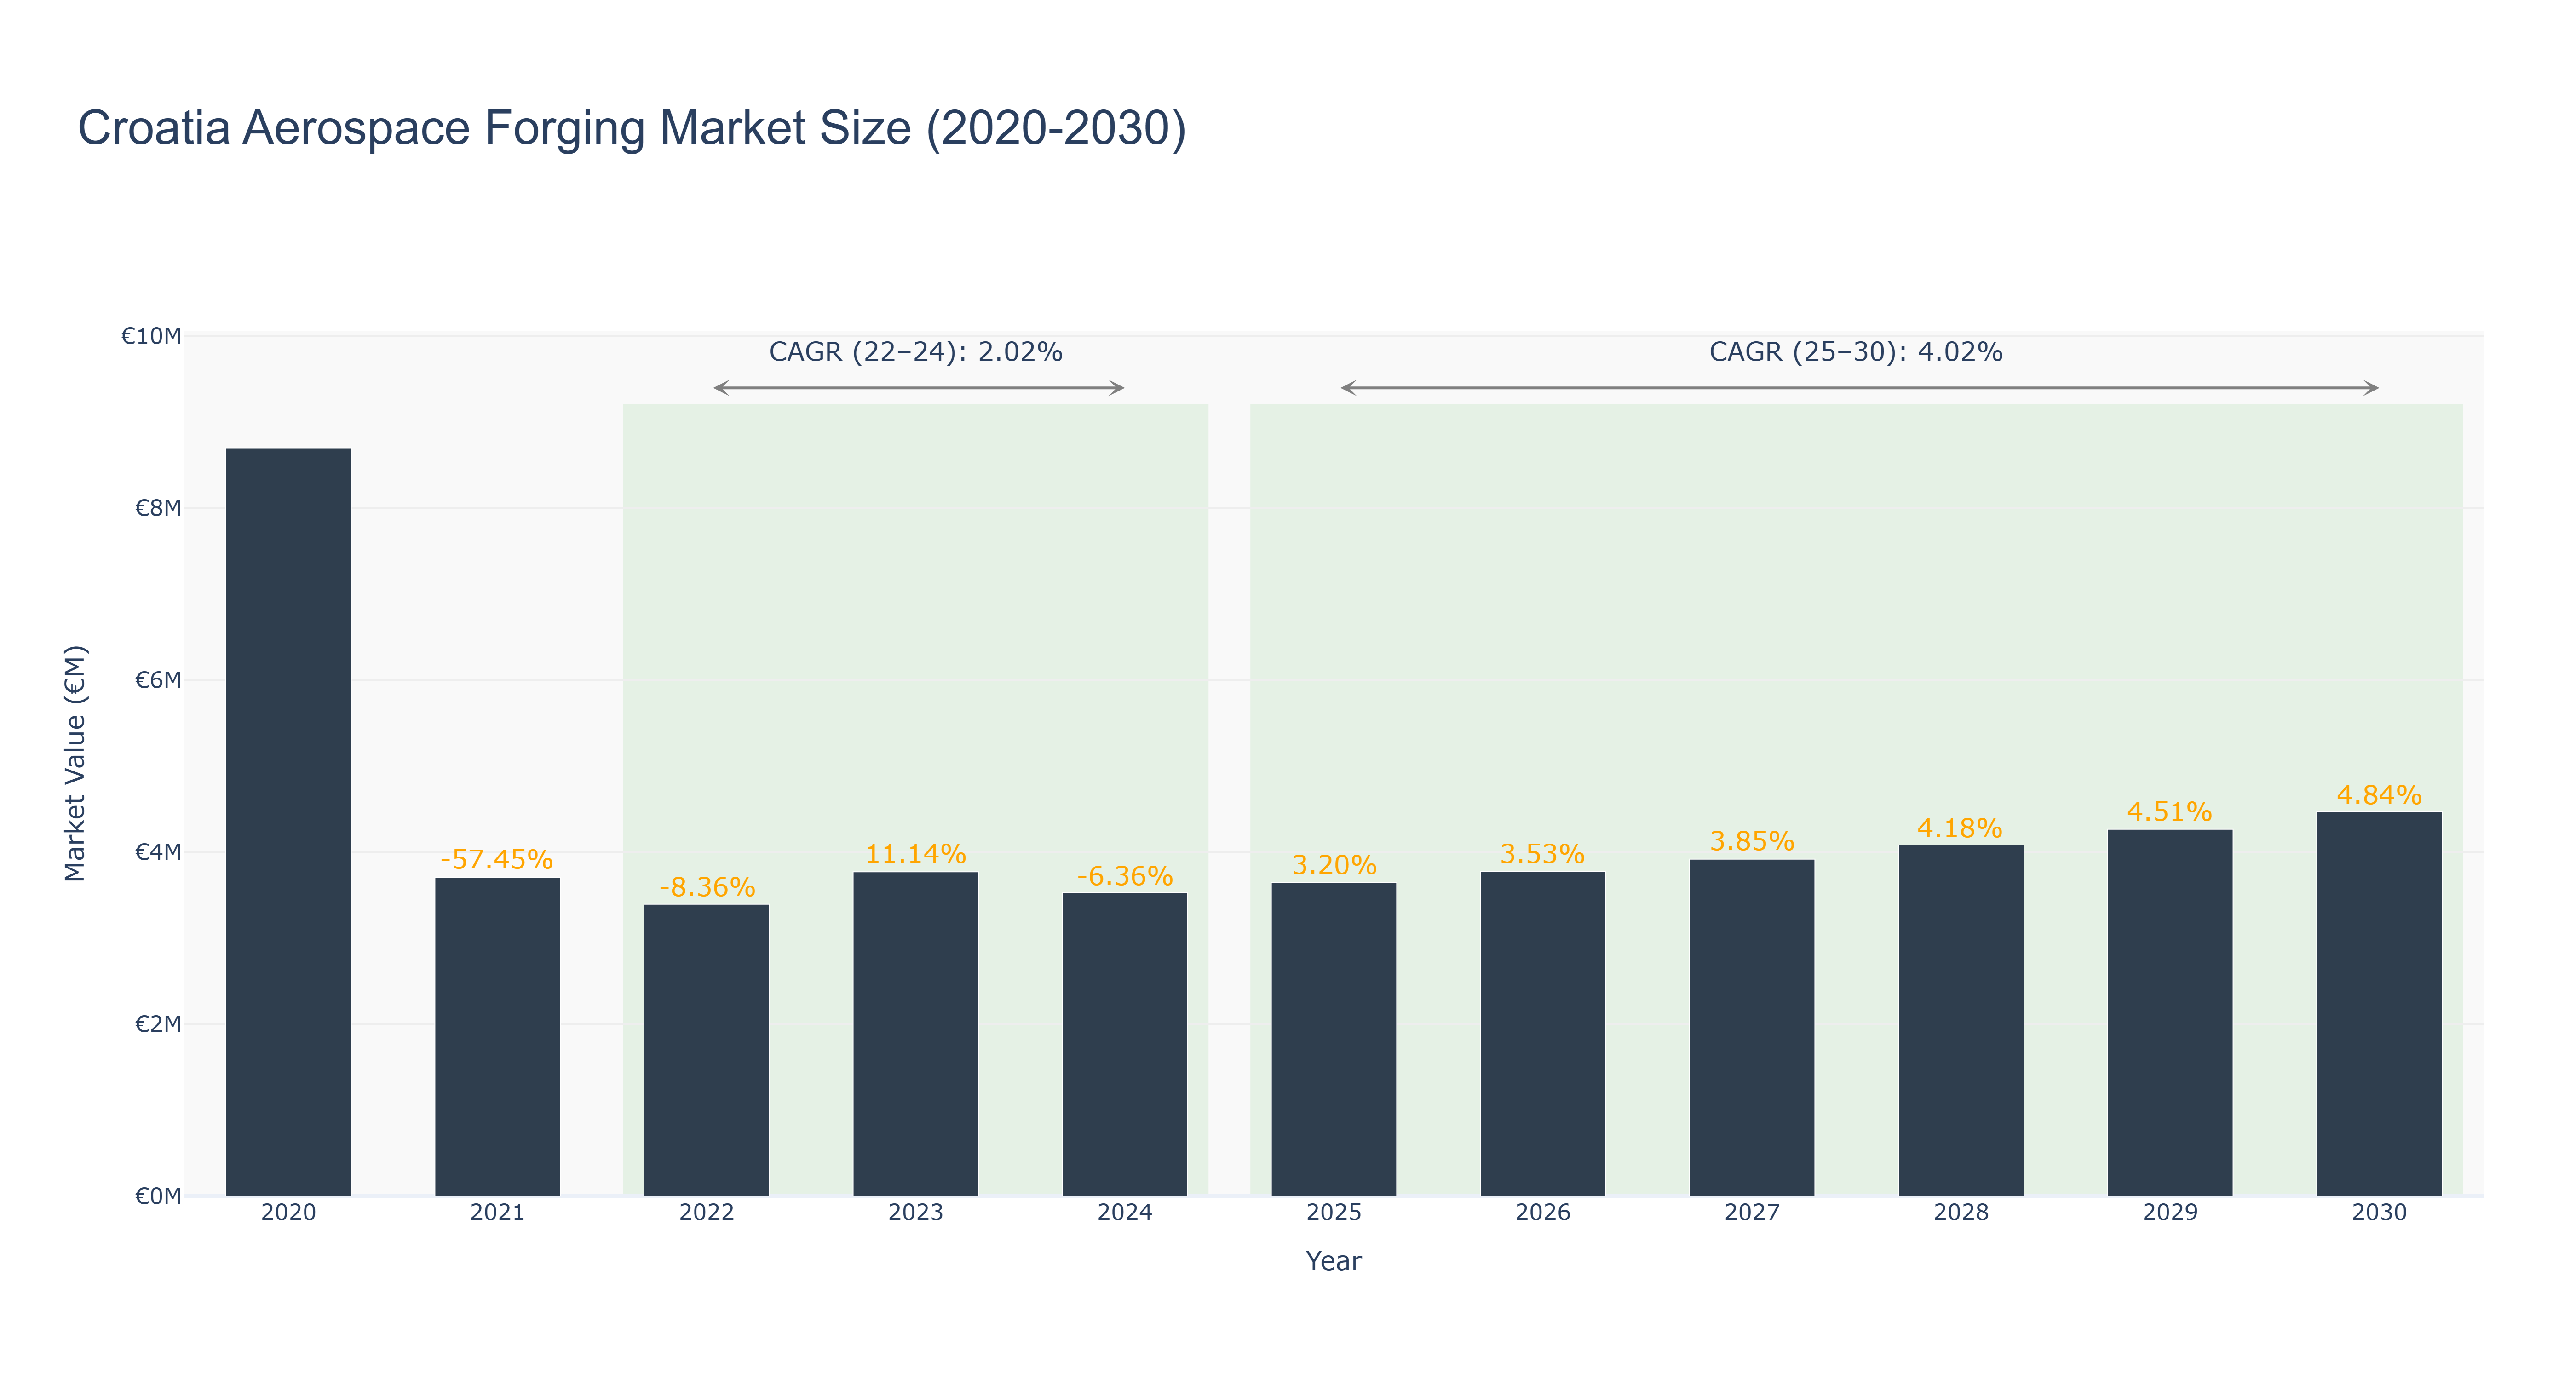The width and height of the screenshot is (2576, 1380).
Task: Click the 2030 bar
Action: 2378,1004
